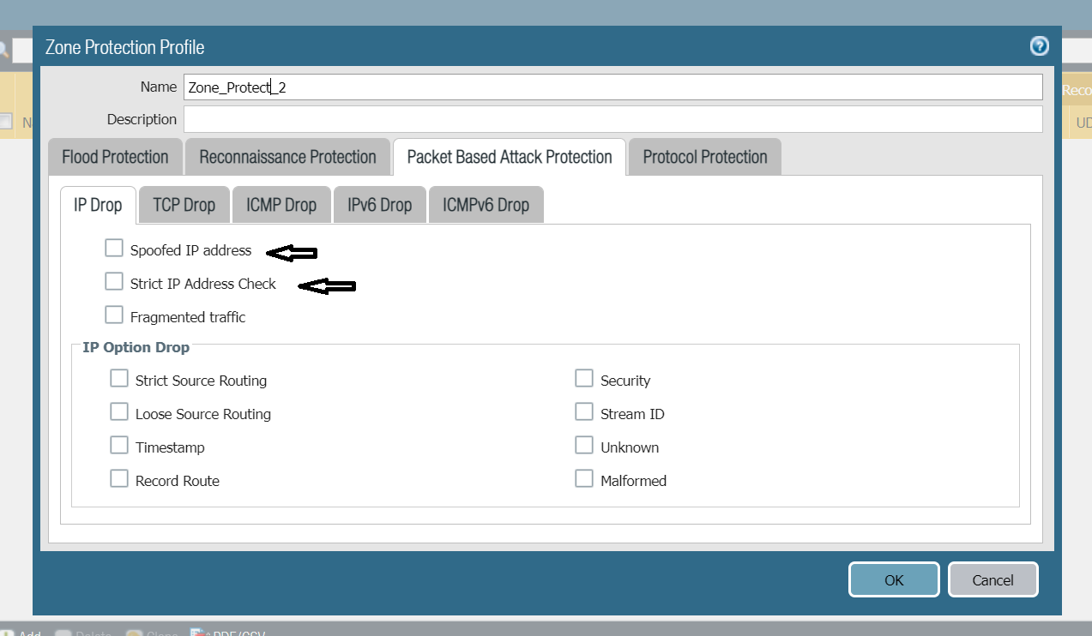Screen dimensions: 1092x636
Task: Open the help icon in dialog corner
Action: [1039, 46]
